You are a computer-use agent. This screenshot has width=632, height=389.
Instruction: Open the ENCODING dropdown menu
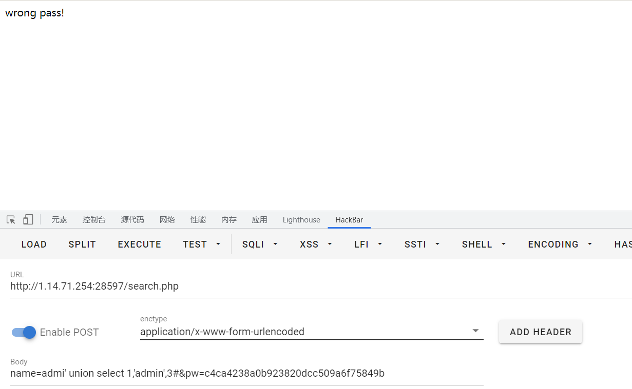pos(560,244)
